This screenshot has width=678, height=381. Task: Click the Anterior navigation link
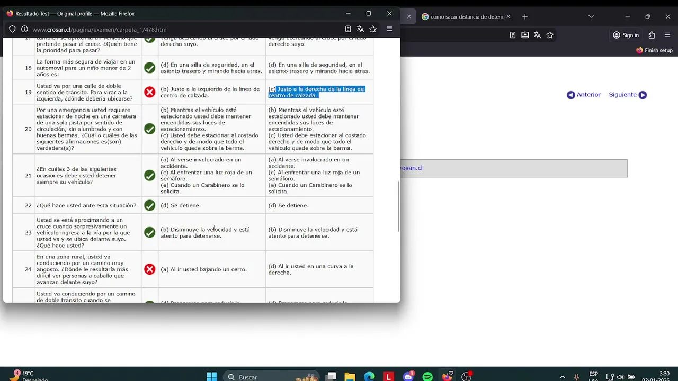click(584, 95)
